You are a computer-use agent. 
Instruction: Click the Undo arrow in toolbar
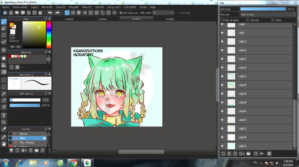point(50,13)
